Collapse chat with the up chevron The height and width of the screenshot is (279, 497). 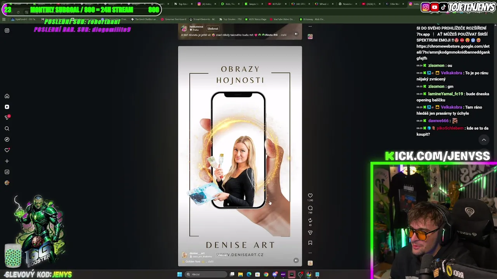point(484,140)
